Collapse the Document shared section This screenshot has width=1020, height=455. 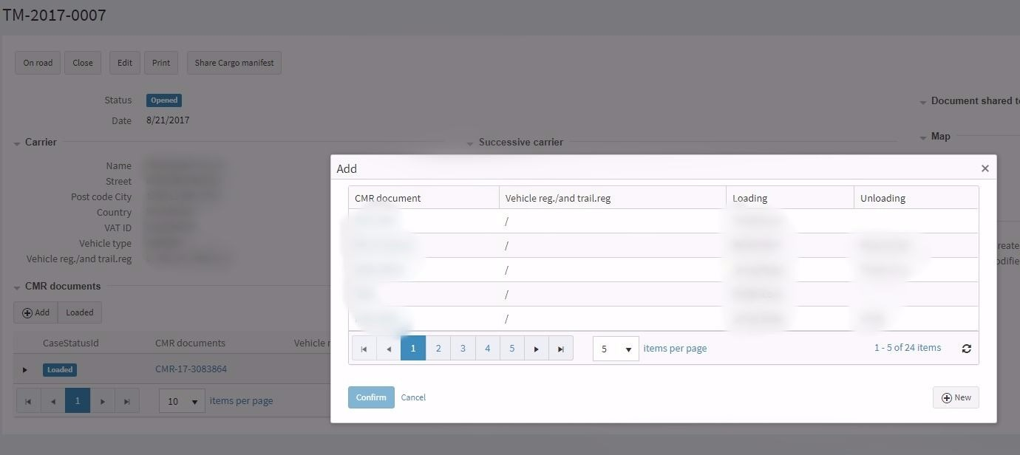pos(923,102)
